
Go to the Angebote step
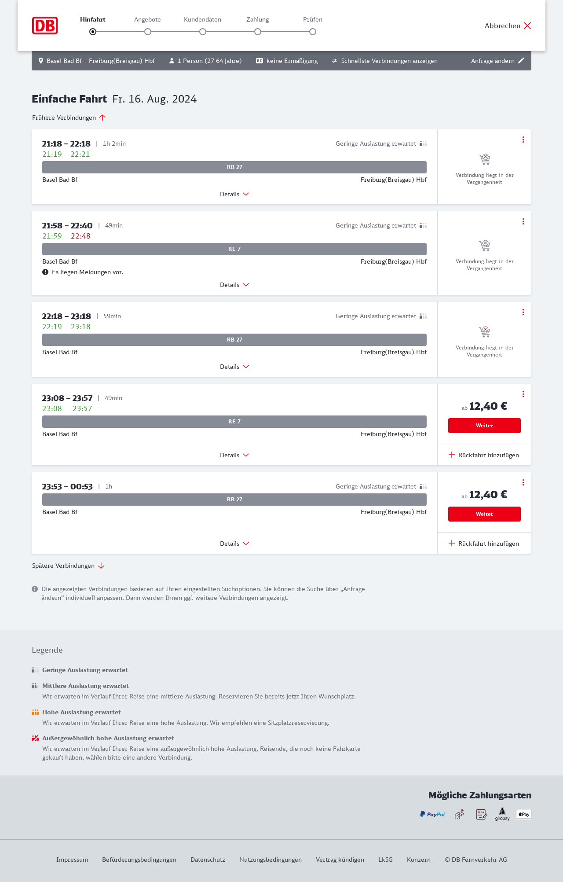coord(148,31)
